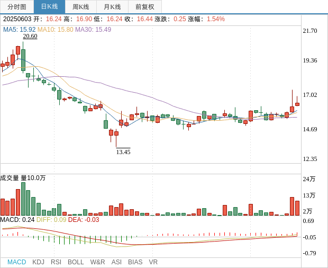The image size is (328, 268).
Task: Click the date 20250603 text
Action: tap(17, 19)
